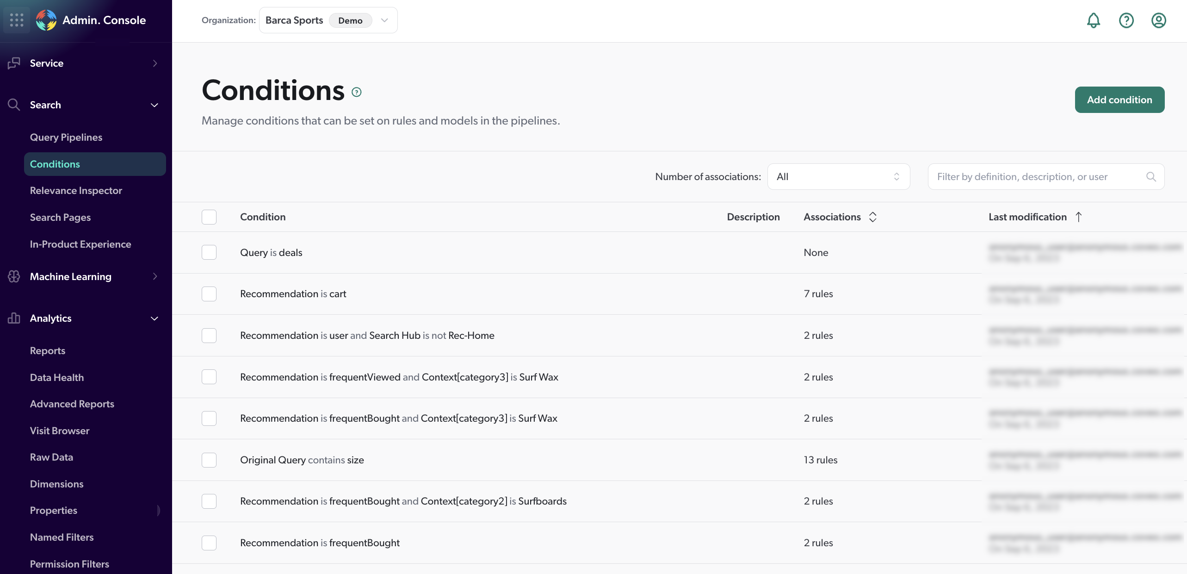Check the row 'Original Query contains size'

(209, 460)
